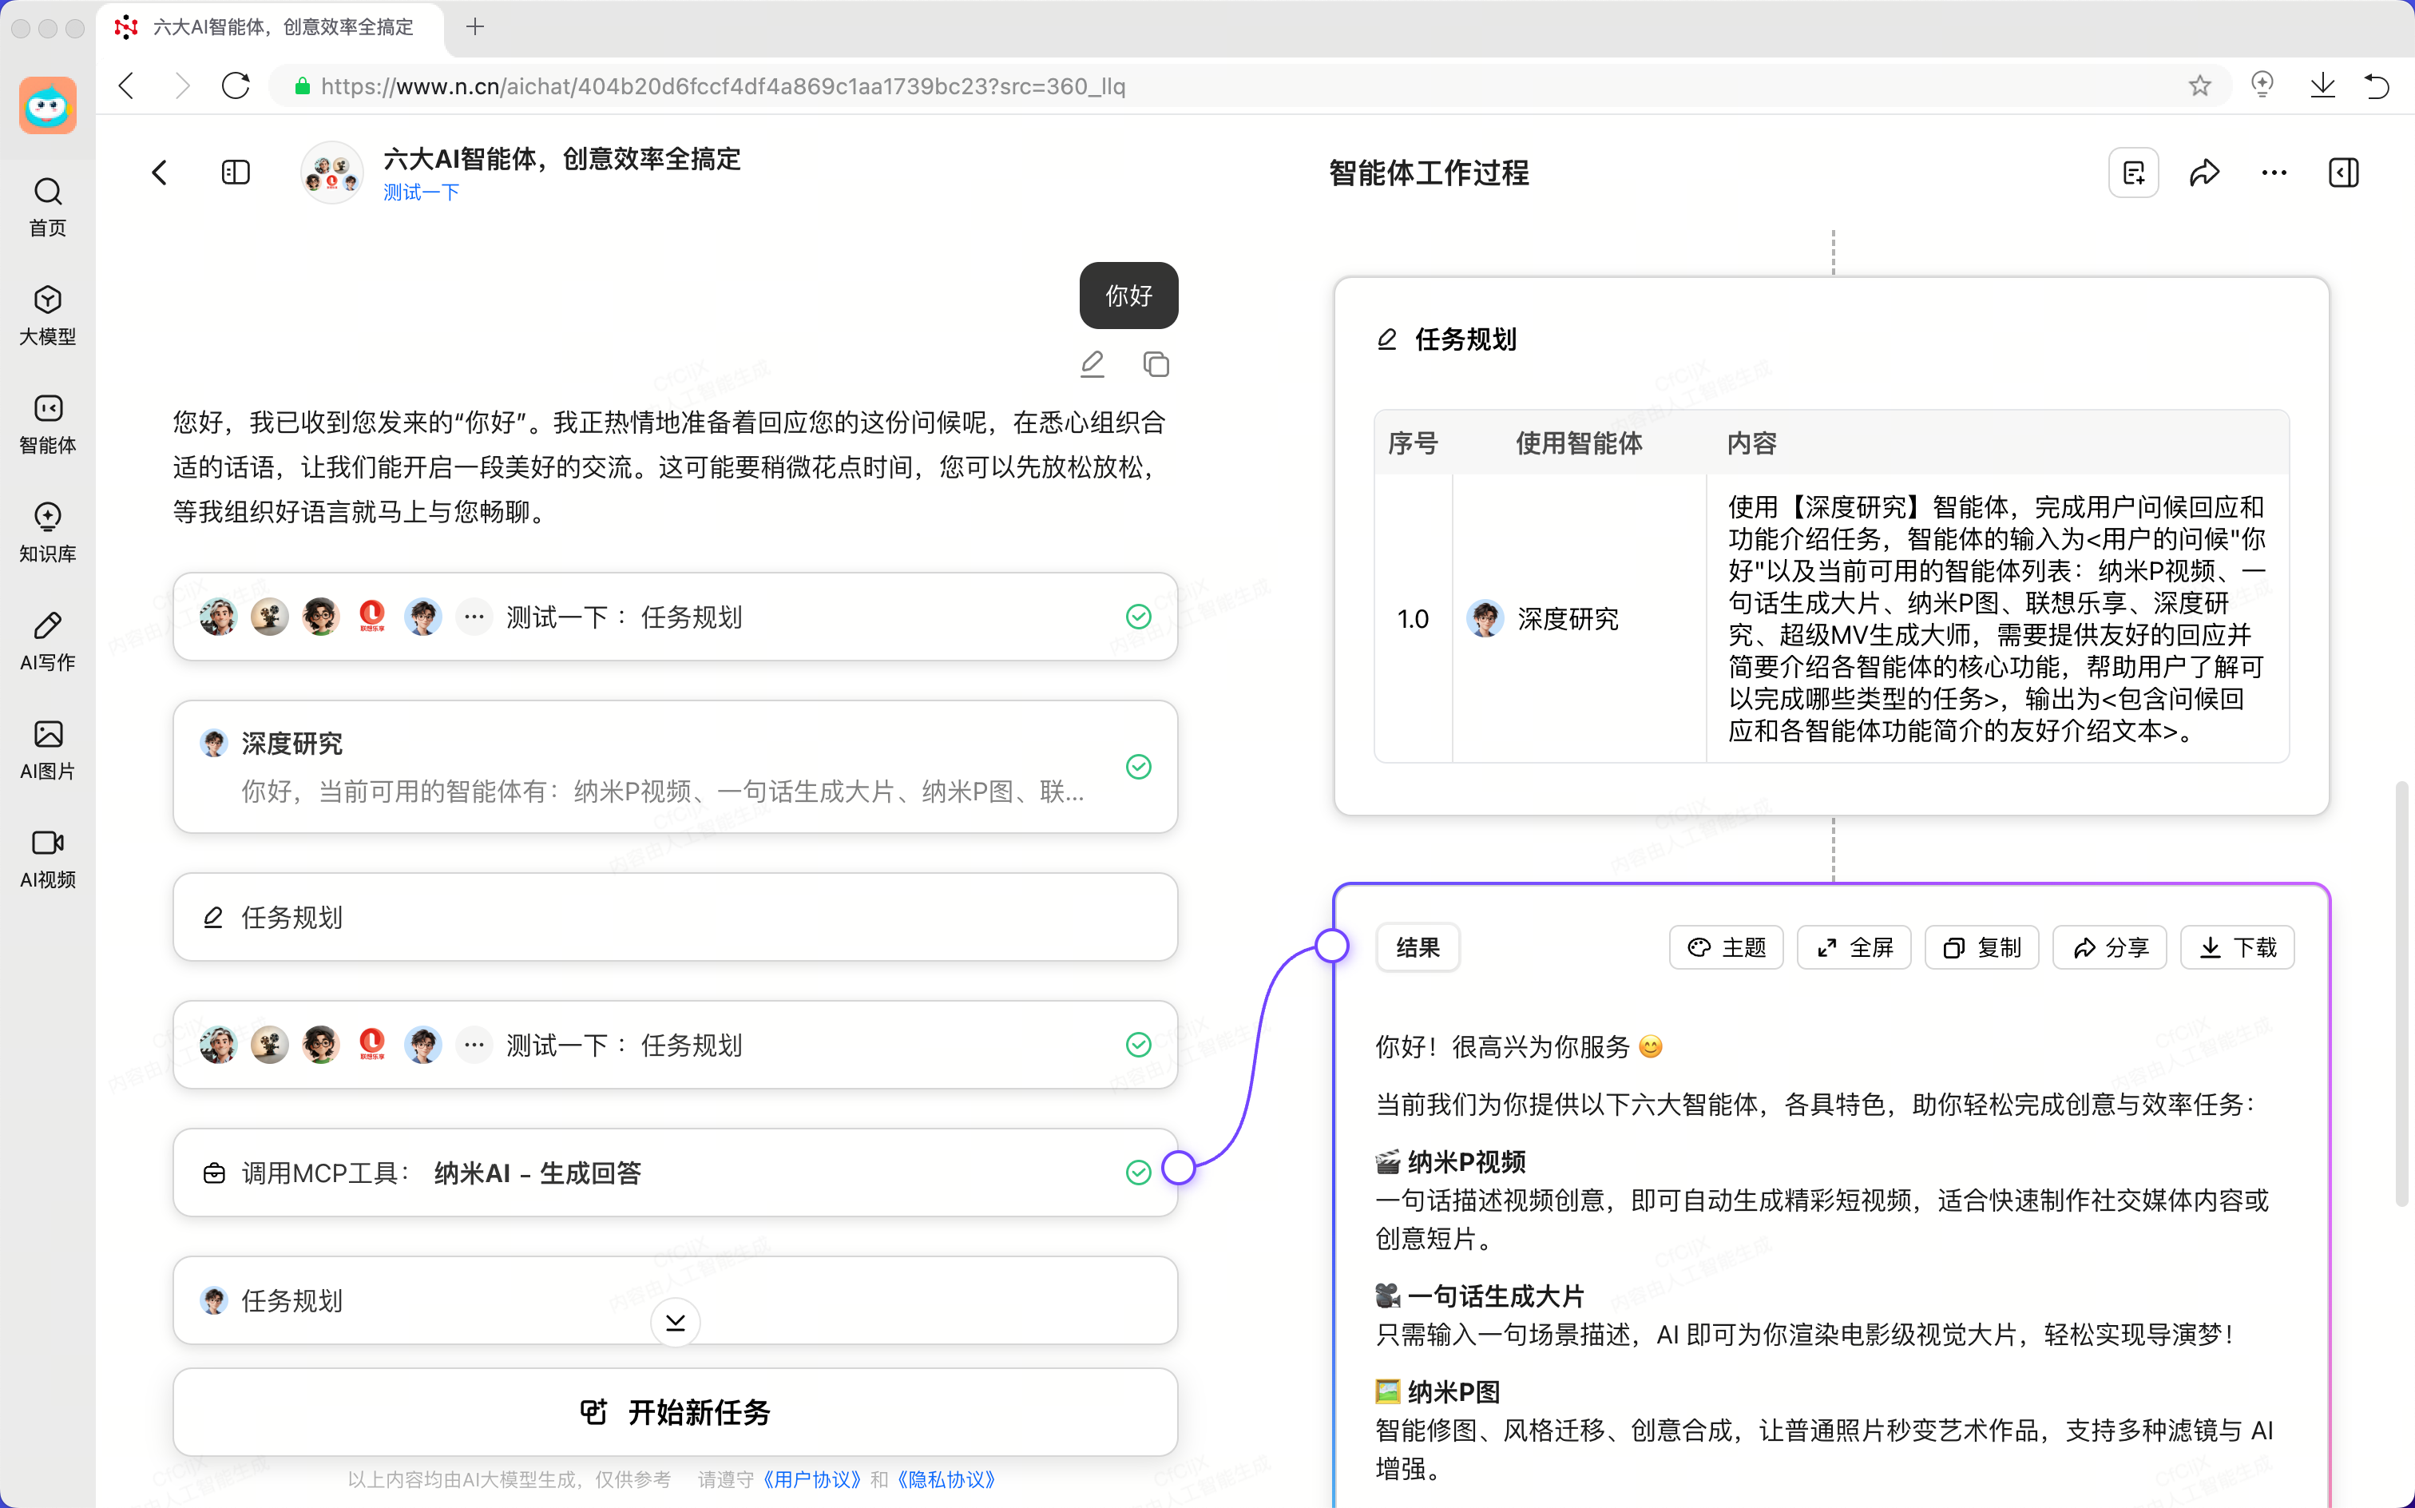Viewport: 2415px width, 1508px height.
Task: Expand the first 测试一下：任务规划 card
Action: [675, 617]
